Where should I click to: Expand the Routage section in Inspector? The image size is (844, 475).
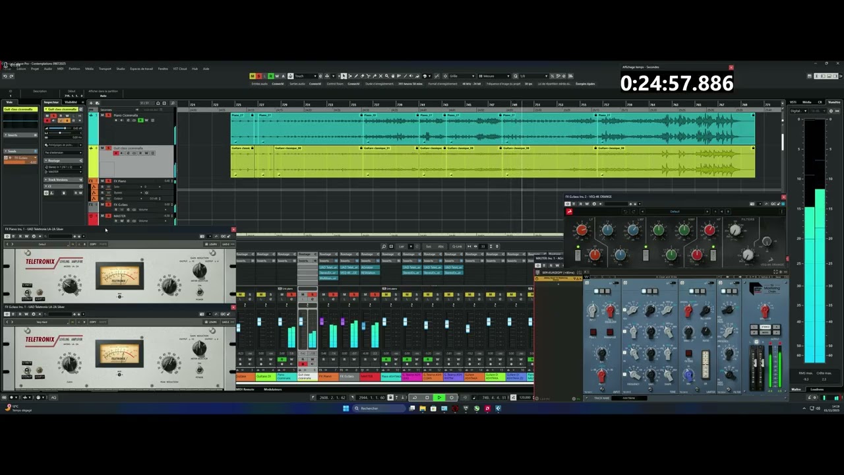coord(63,160)
